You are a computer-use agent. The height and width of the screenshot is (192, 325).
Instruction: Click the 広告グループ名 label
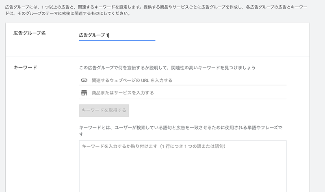click(29, 33)
